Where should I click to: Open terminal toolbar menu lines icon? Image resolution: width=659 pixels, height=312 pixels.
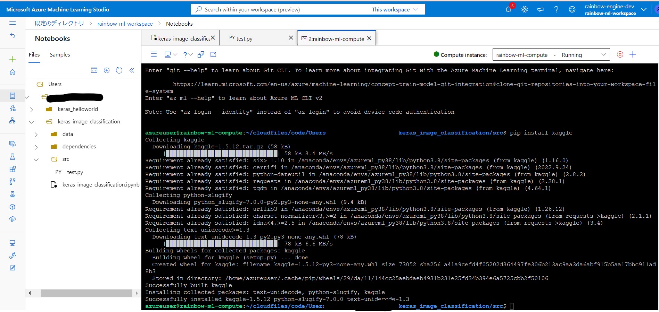[x=154, y=54]
